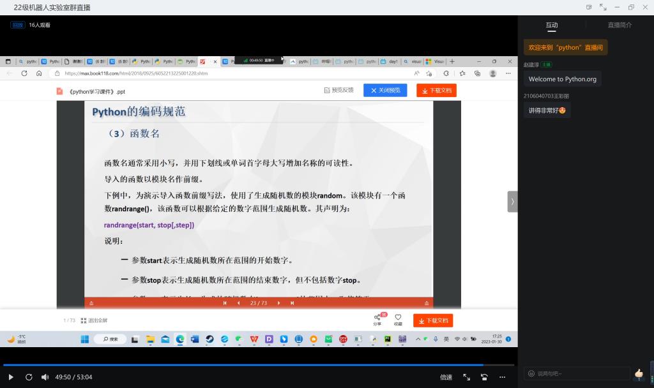This screenshot has width=654, height=388.
Task: Mute the player volume speaker icon
Action: coord(45,377)
